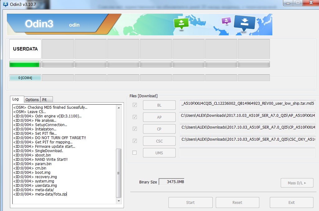
Task: Click the Reset button
Action: click(x=237, y=202)
